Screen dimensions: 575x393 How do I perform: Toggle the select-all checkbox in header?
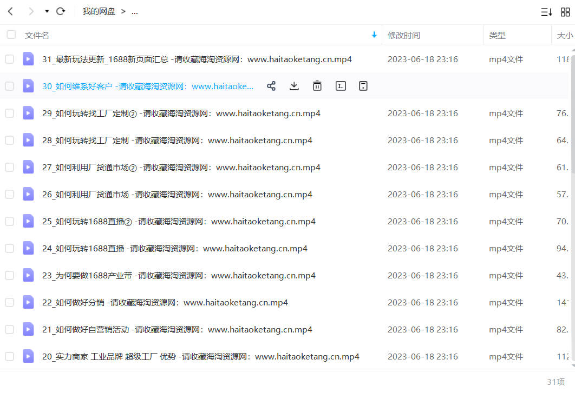pos(11,35)
